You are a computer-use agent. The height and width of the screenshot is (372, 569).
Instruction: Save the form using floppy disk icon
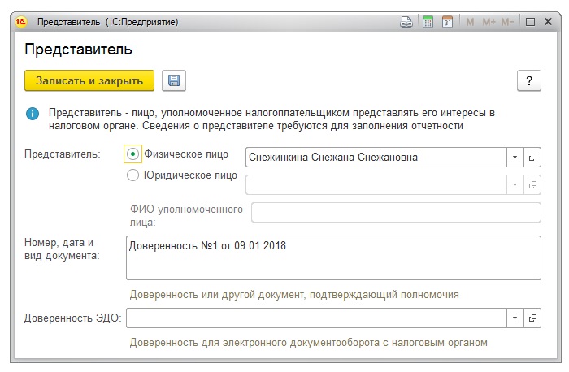point(174,80)
